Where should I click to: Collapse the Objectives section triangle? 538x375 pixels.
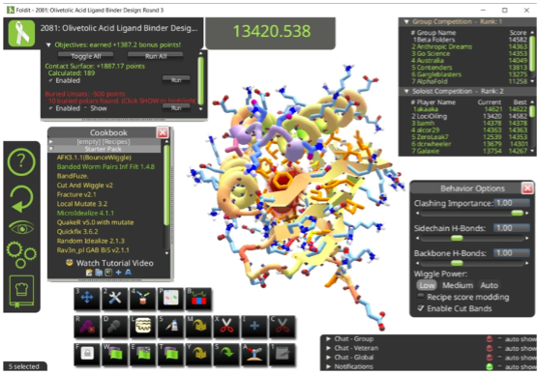[x=48, y=44]
